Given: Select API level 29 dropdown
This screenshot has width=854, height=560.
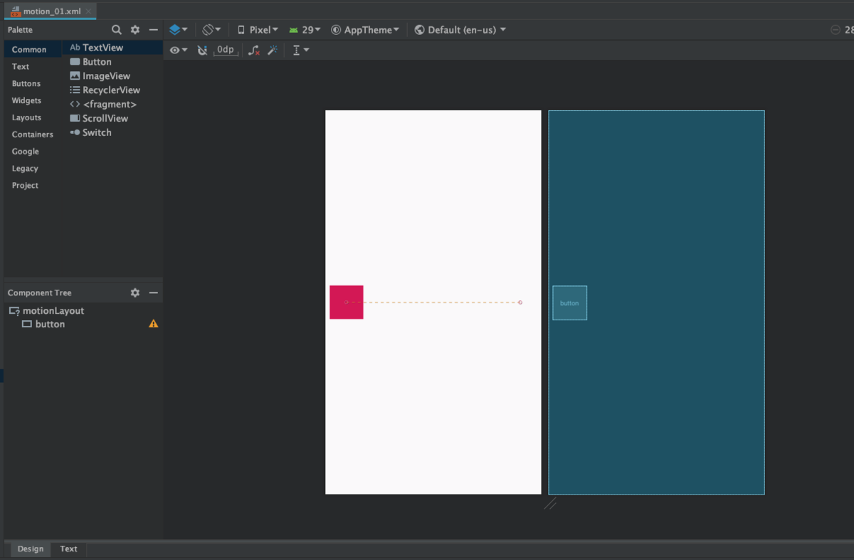Looking at the screenshot, I should pos(305,30).
